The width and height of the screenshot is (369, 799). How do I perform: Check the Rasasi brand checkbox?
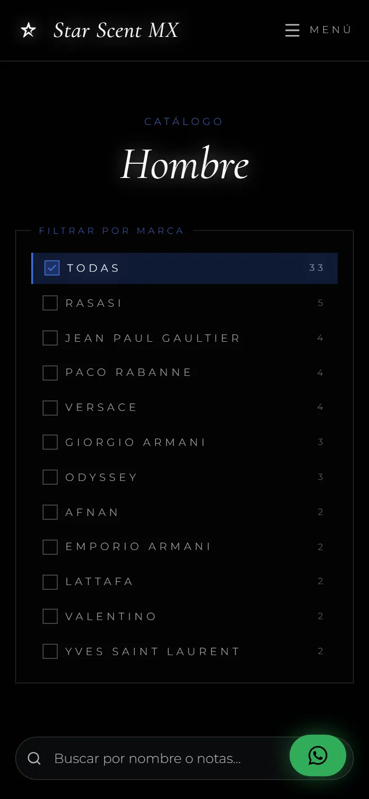[50, 303]
